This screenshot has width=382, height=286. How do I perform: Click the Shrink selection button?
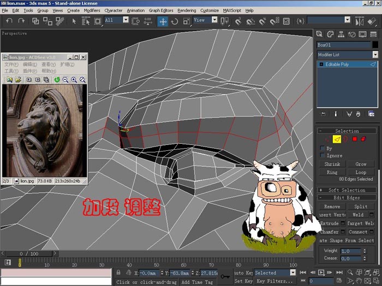332,164
